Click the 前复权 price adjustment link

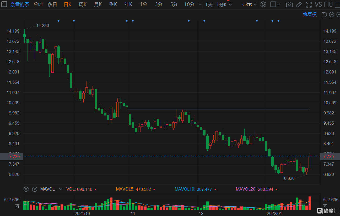coord(310,14)
